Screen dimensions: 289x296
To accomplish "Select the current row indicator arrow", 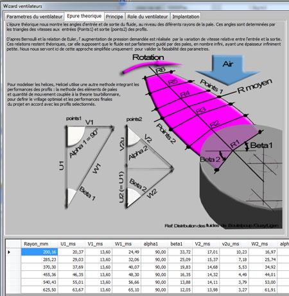I will click(9, 252).
